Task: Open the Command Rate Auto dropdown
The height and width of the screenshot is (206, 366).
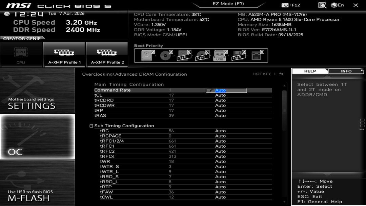Action: pos(226,90)
